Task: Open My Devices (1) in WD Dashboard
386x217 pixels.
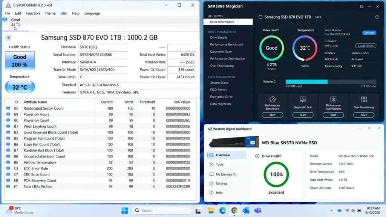Action: click(223, 174)
